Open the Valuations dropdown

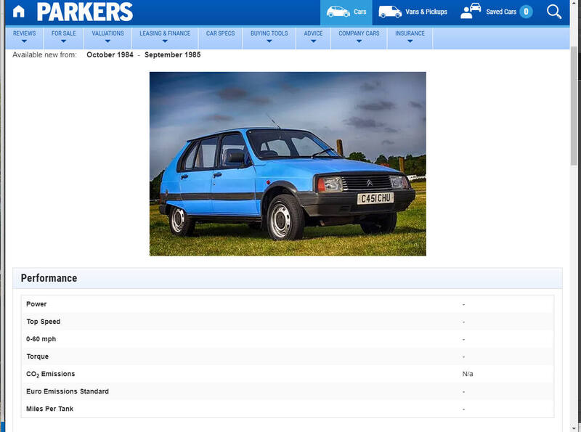107,36
